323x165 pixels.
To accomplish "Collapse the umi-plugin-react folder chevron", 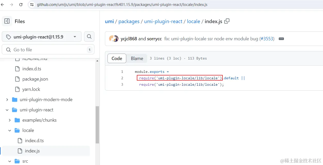I will tap(7, 110).
